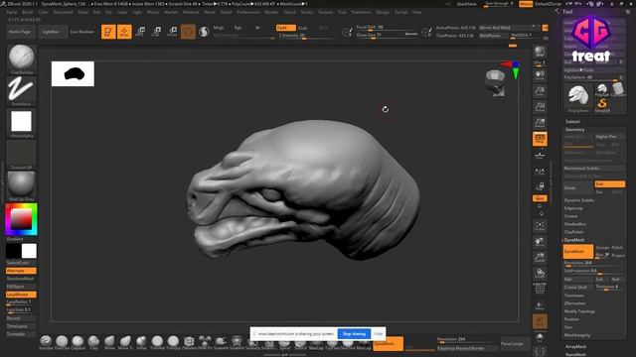Expand the Modify Topology section
636x357 pixels.
tap(579, 311)
